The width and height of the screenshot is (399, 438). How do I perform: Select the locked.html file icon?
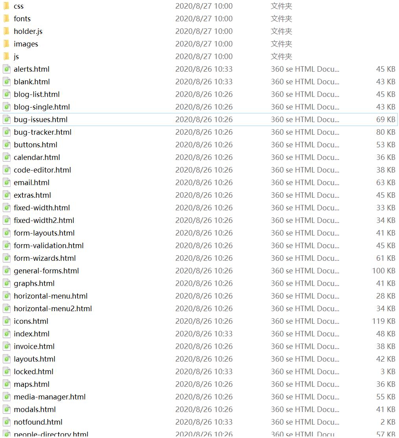pos(7,372)
